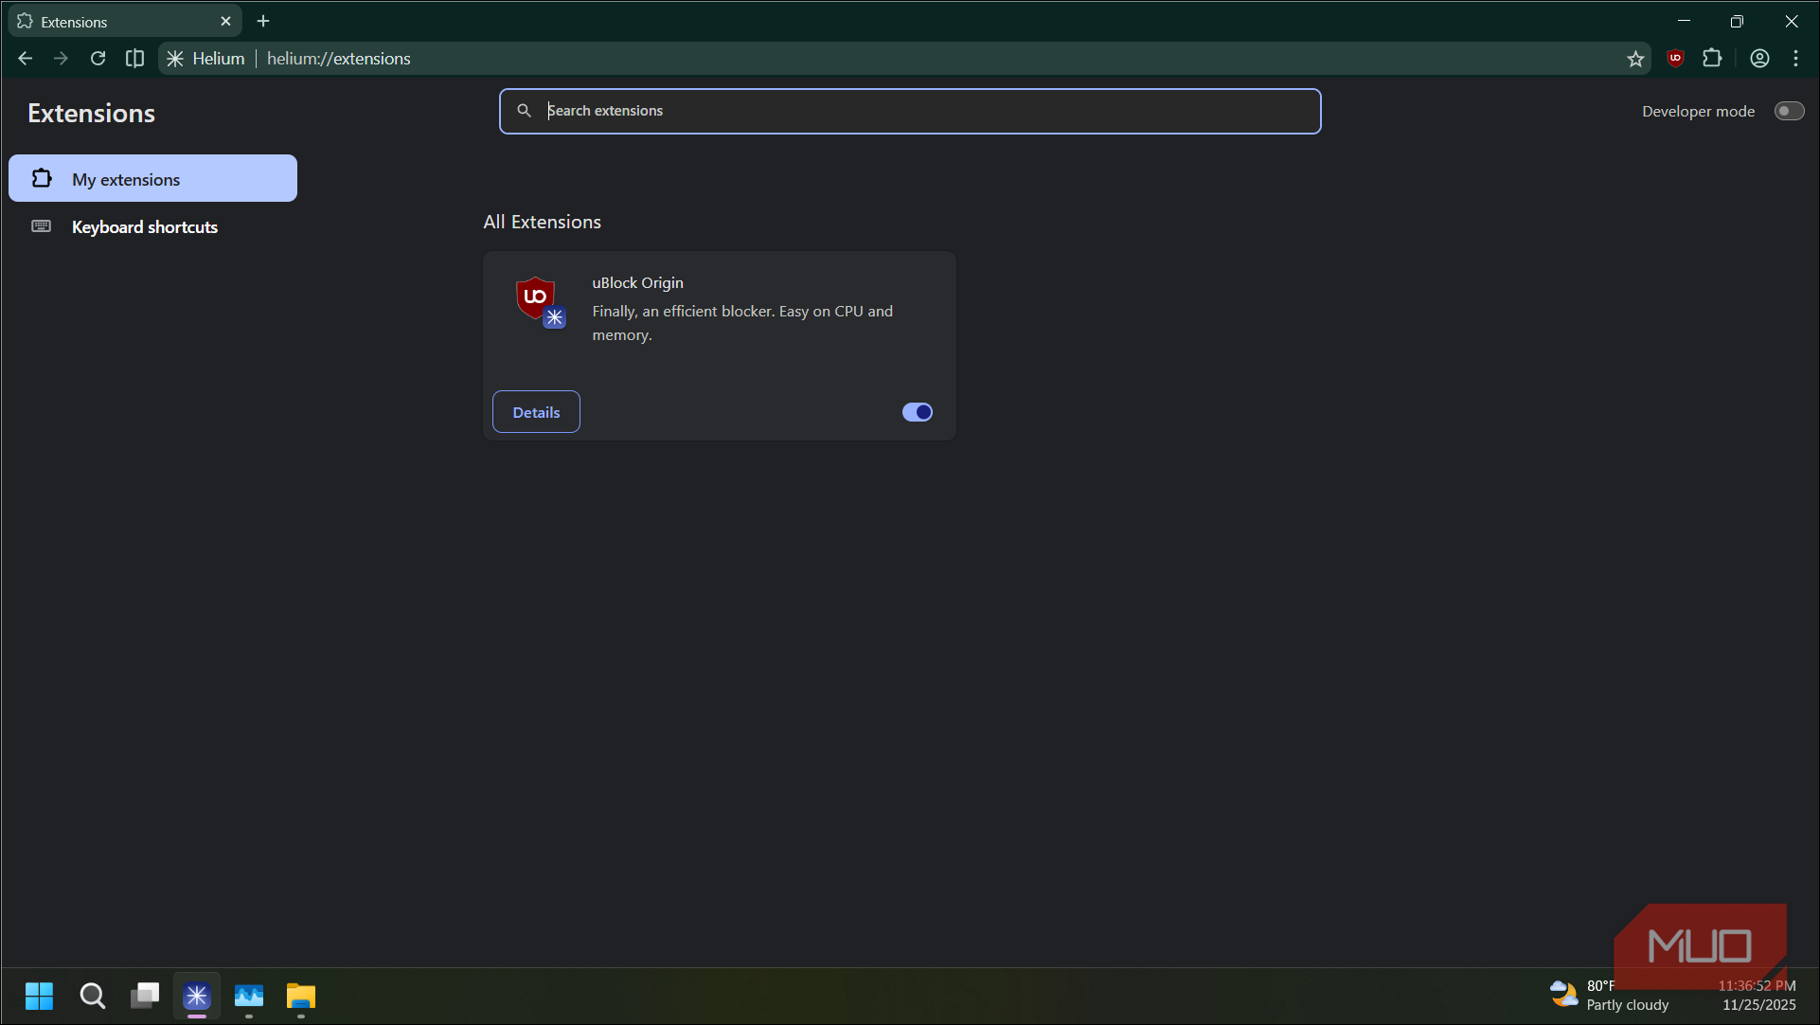Open the three-dot browser menu
1820x1025 pixels.
[1795, 59]
